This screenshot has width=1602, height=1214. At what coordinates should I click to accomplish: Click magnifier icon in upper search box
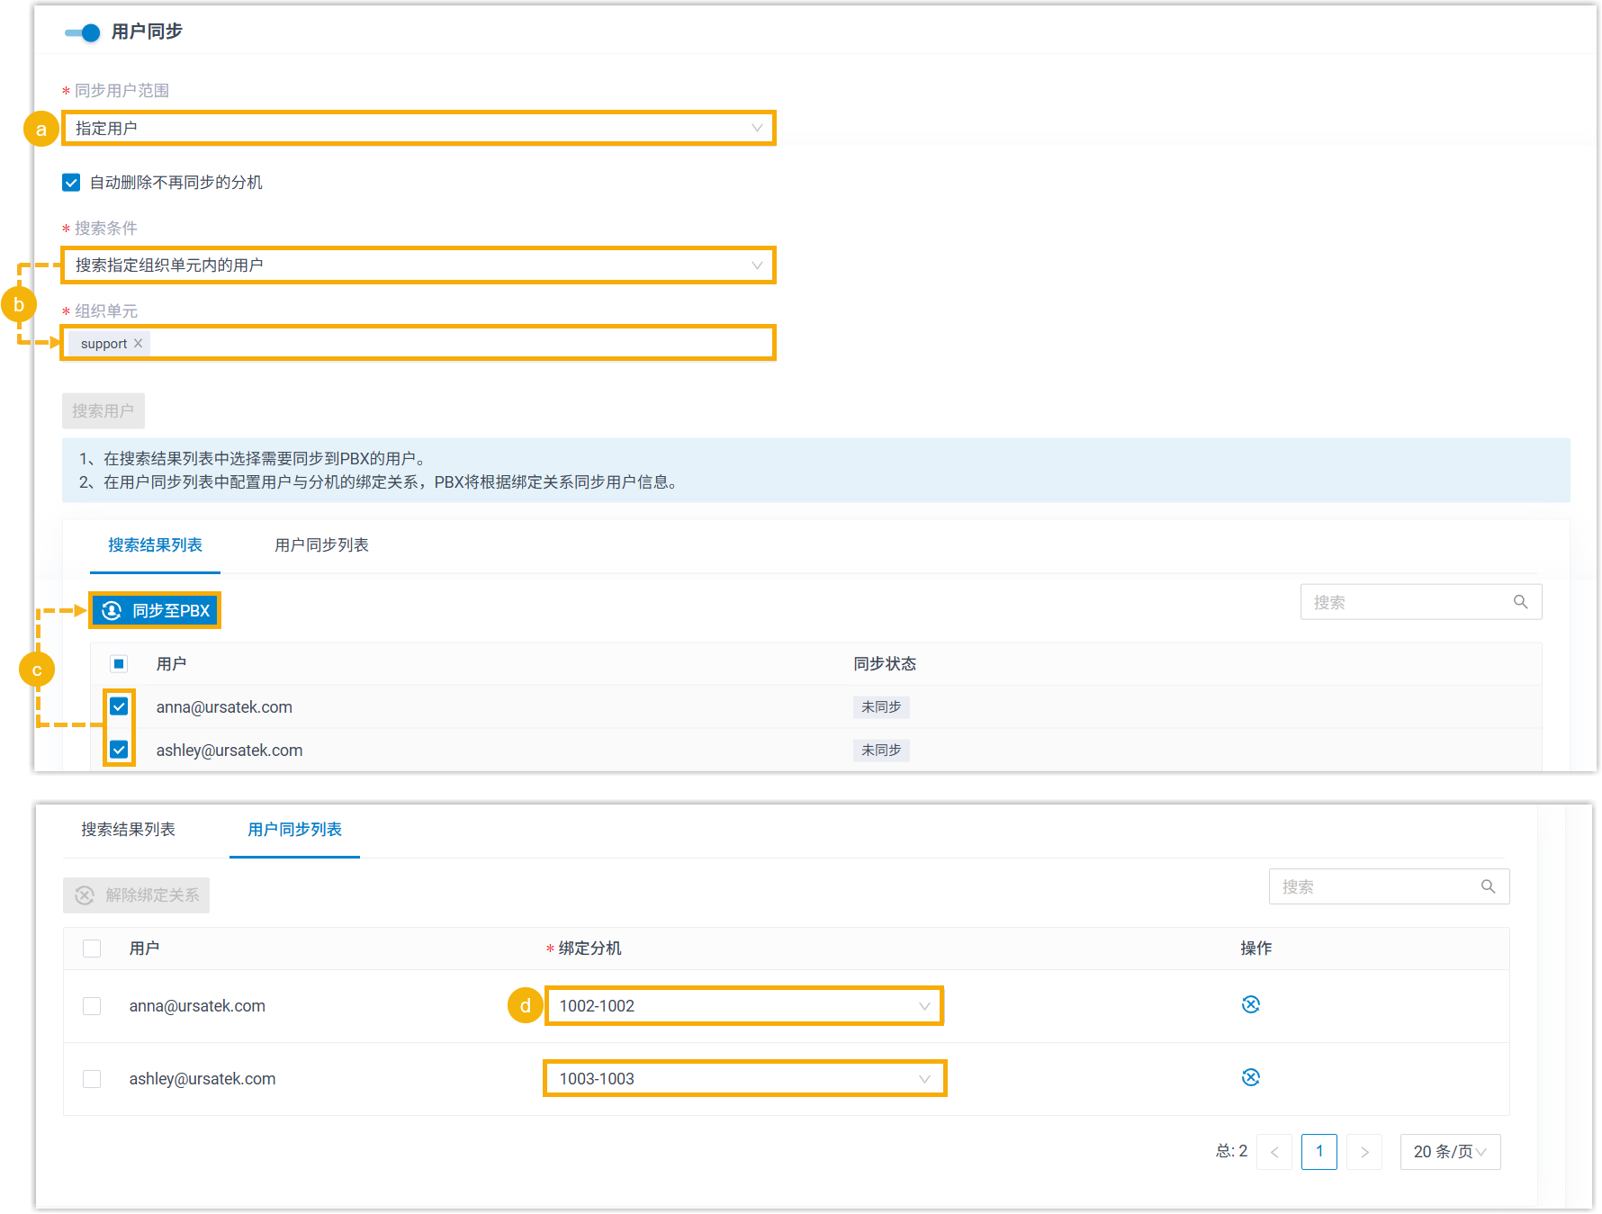(x=1520, y=602)
